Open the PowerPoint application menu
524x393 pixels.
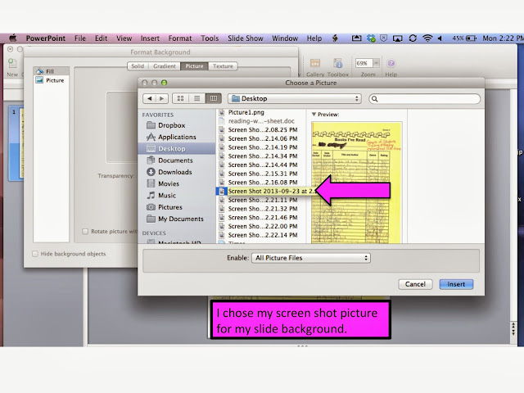pos(46,38)
